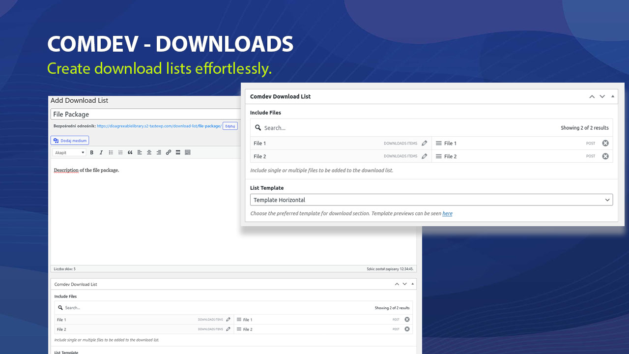
Task: Grab File 1 reorder handle in enlarged panel
Action: [x=439, y=143]
